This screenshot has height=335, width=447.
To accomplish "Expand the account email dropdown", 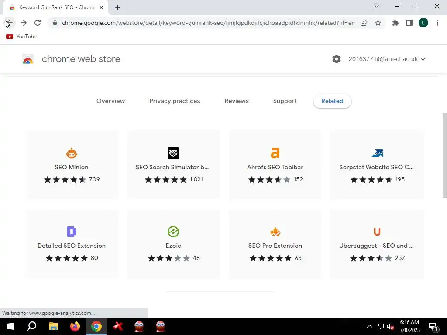I will 423,59.
